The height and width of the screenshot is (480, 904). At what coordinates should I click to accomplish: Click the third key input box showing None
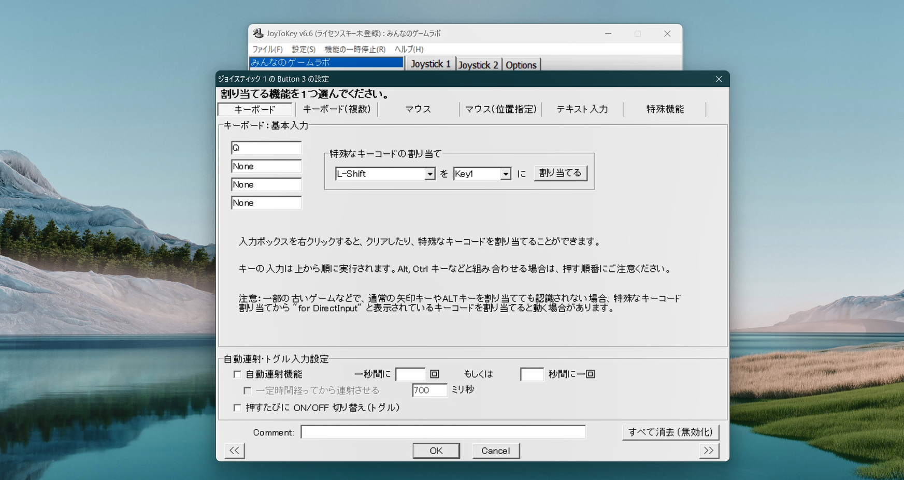pos(266,185)
